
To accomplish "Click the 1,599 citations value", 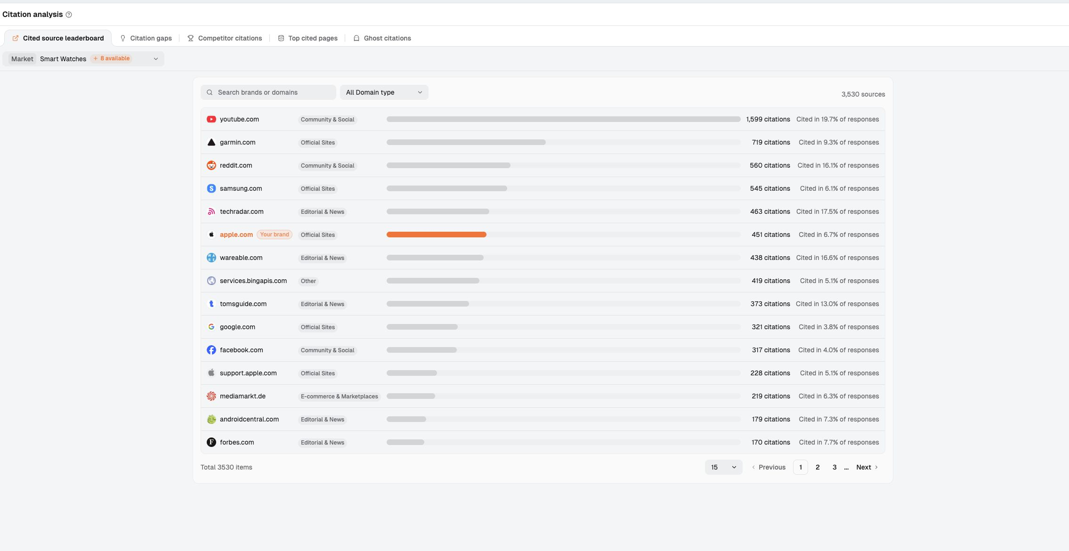I will point(768,119).
